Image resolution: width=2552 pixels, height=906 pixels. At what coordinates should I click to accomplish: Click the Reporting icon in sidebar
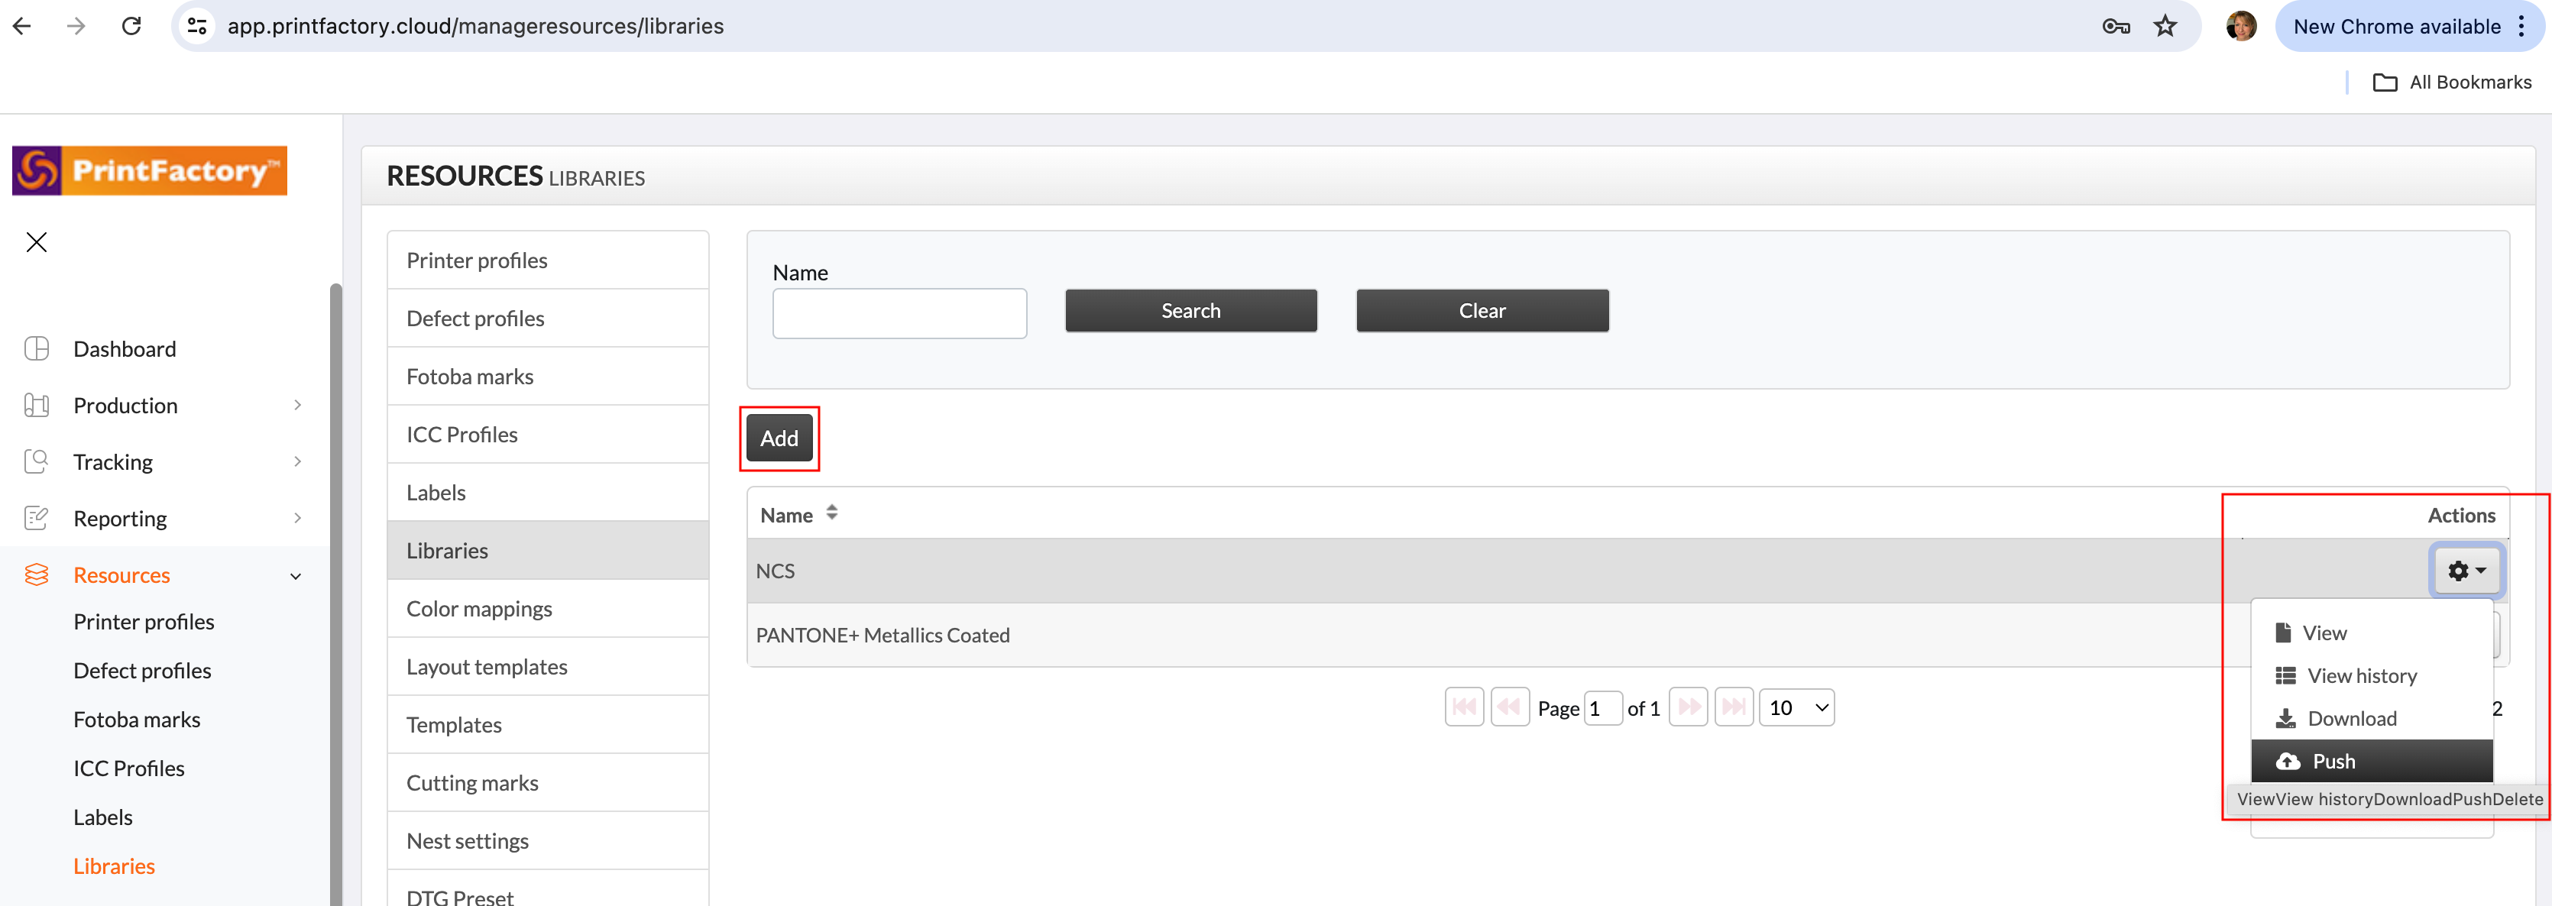click(x=37, y=518)
